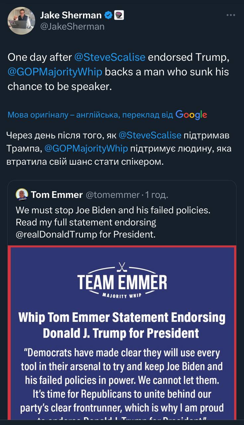Open @GOPMajorityWhip mention in the Ukrainian translation
244x425 pixels.
click(86, 148)
